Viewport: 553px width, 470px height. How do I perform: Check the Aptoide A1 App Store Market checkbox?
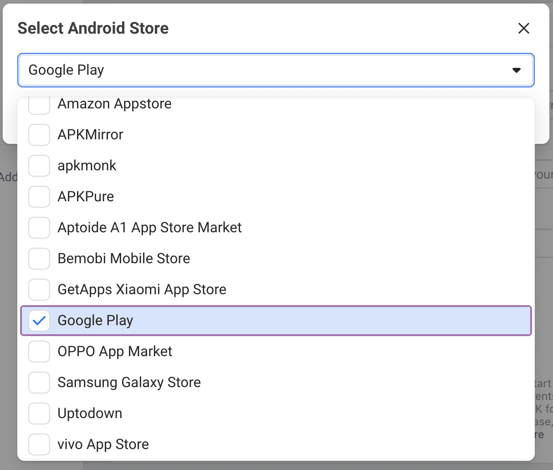[x=39, y=228]
